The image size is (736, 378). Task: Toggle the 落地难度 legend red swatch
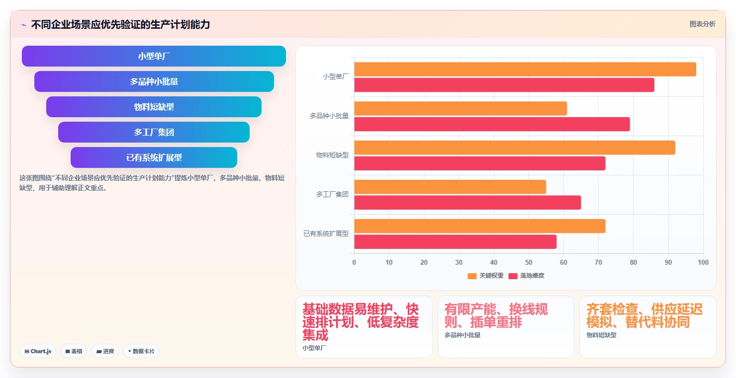[513, 276]
